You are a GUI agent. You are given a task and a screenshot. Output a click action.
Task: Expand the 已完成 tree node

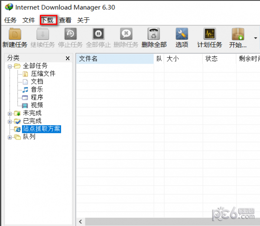point(10,122)
